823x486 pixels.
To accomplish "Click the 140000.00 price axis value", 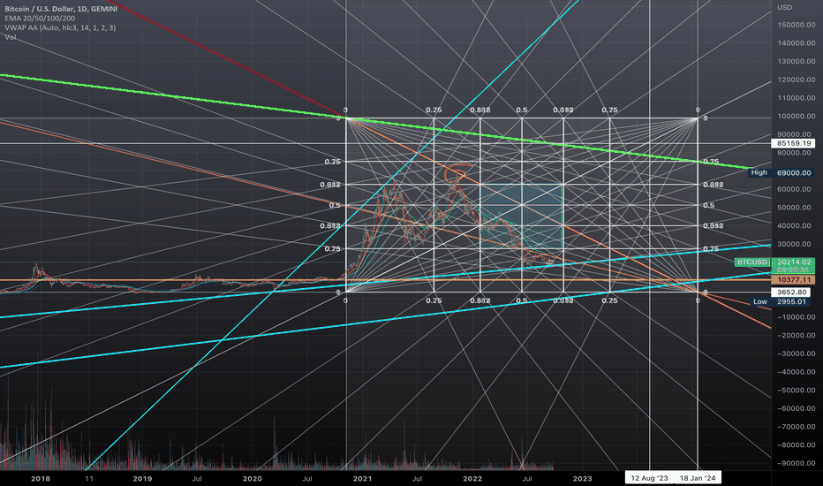I will [x=797, y=43].
